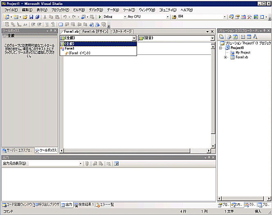This screenshot has height=215, width=272.
Task: Select Form1 in the class dropdown list
Action: pyautogui.click(x=98, y=49)
